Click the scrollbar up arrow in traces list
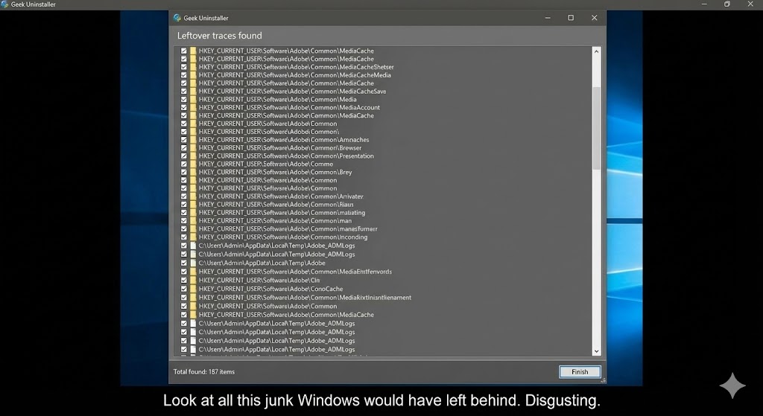The height and width of the screenshot is (416, 763). pos(596,51)
